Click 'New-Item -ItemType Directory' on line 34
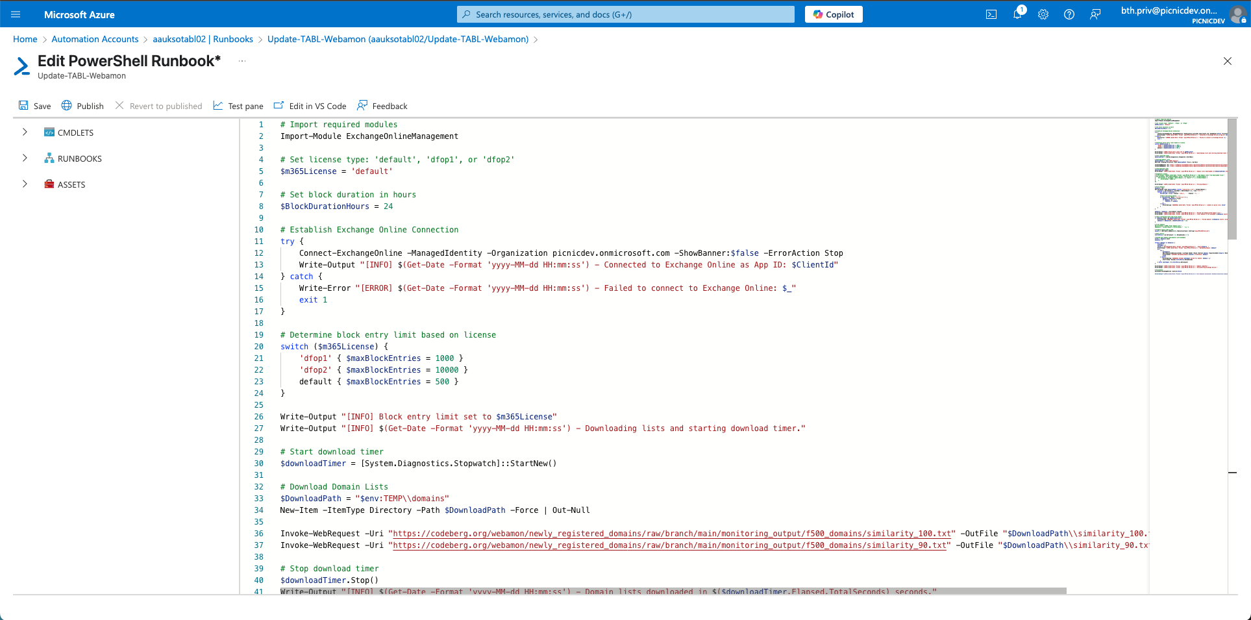This screenshot has height=620, width=1251. [346, 510]
